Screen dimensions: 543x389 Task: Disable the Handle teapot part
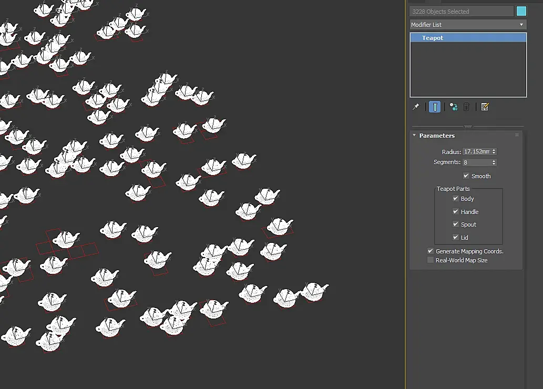click(x=456, y=212)
